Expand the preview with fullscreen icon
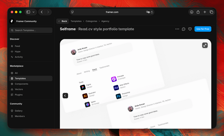Screen dimensions: 224x136 (205, 45)
